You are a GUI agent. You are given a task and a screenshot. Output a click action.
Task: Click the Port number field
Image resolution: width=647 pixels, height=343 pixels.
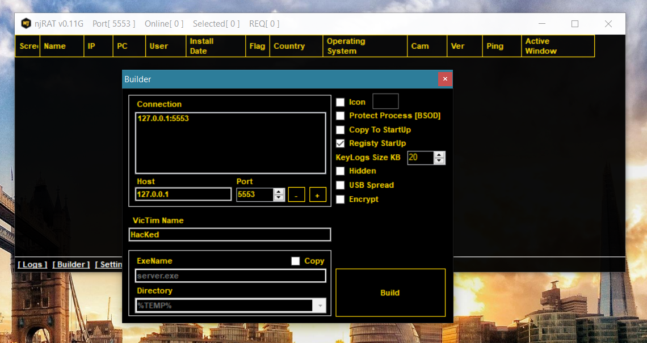click(255, 194)
